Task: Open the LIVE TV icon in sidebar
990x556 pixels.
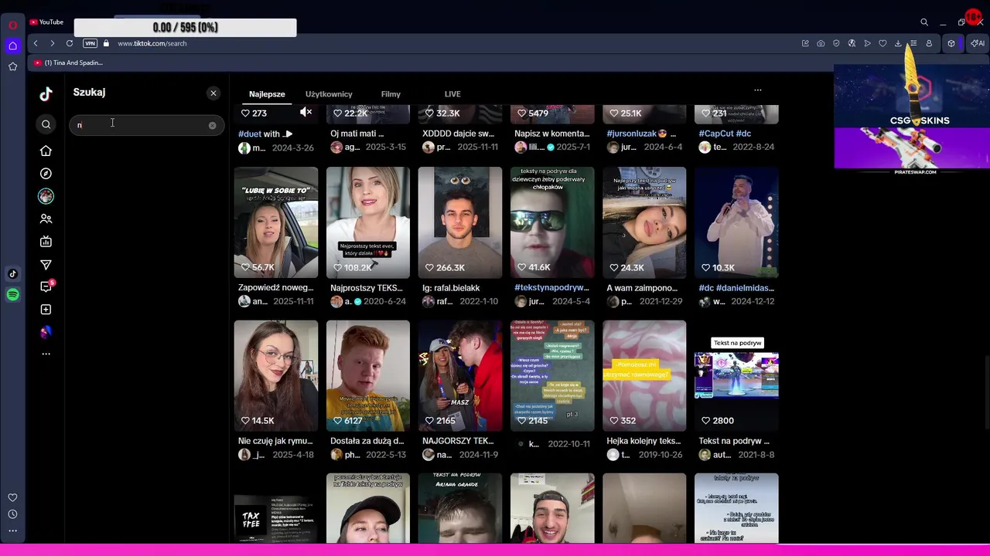Action: (x=46, y=242)
